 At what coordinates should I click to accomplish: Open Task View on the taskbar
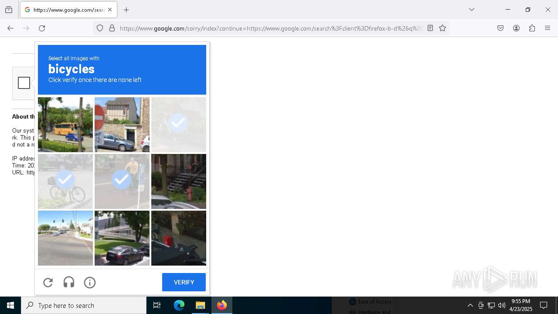pyautogui.click(x=157, y=305)
